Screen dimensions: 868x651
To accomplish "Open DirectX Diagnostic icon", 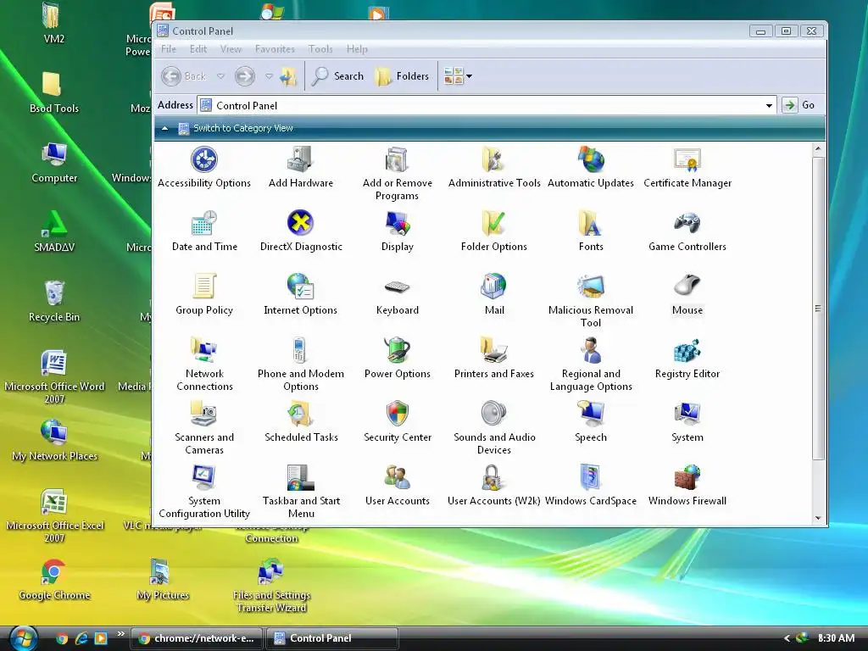I will pyautogui.click(x=301, y=223).
